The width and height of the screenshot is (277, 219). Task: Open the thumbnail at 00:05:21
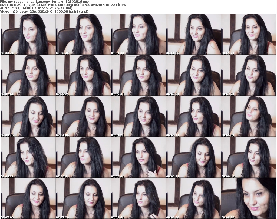tap(28, 157)
